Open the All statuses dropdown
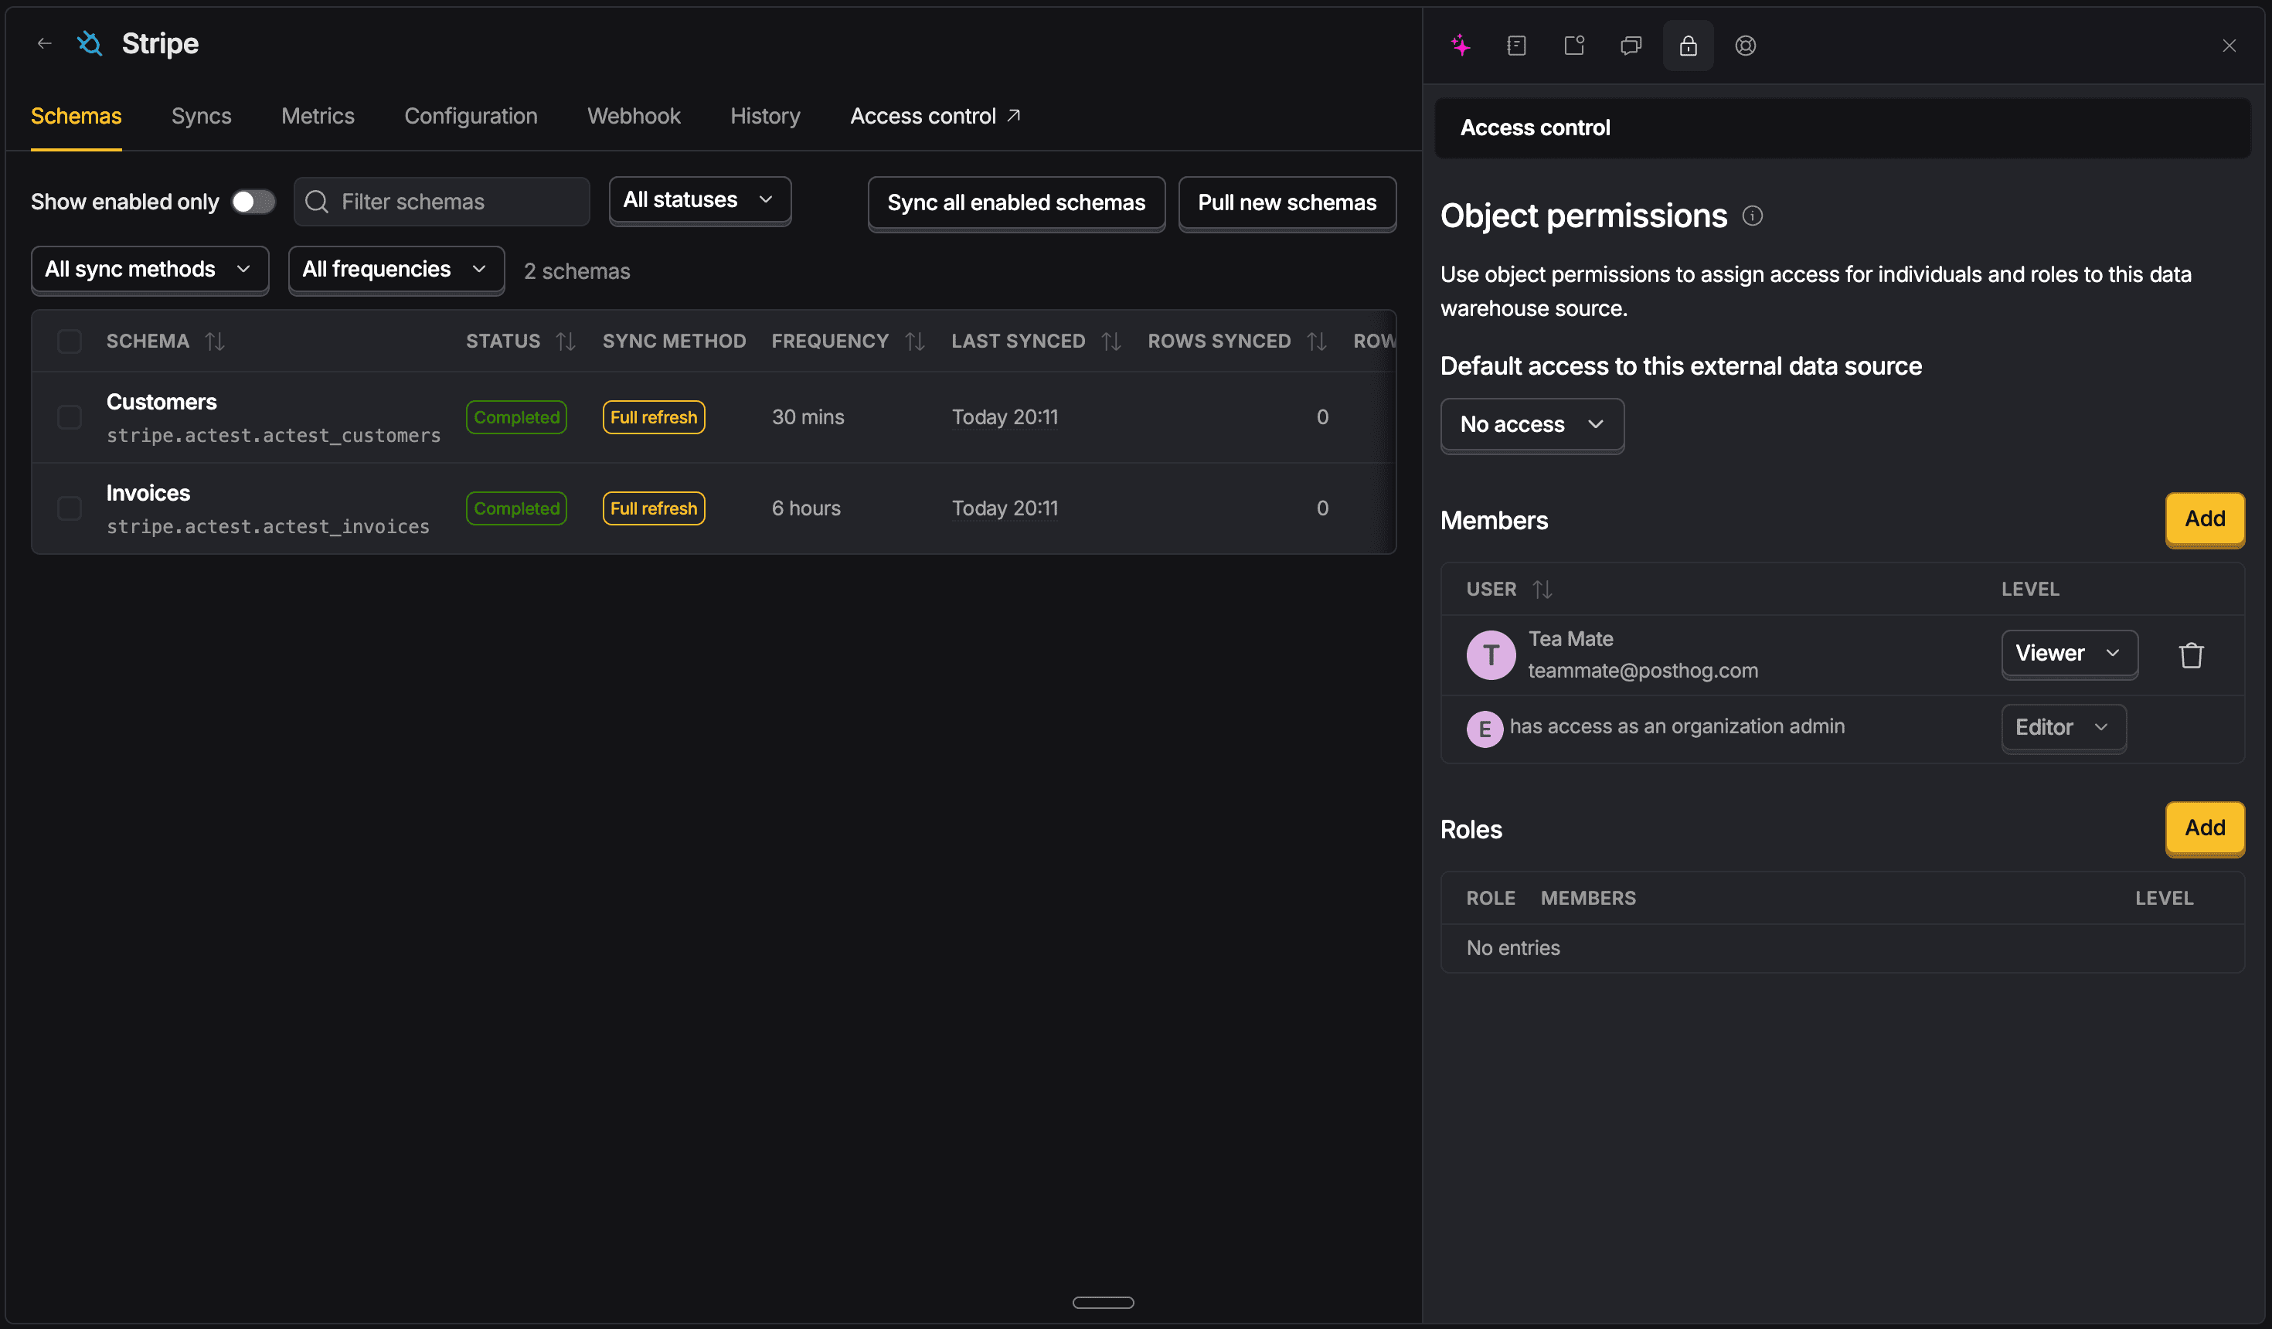The image size is (2272, 1329). (699, 199)
